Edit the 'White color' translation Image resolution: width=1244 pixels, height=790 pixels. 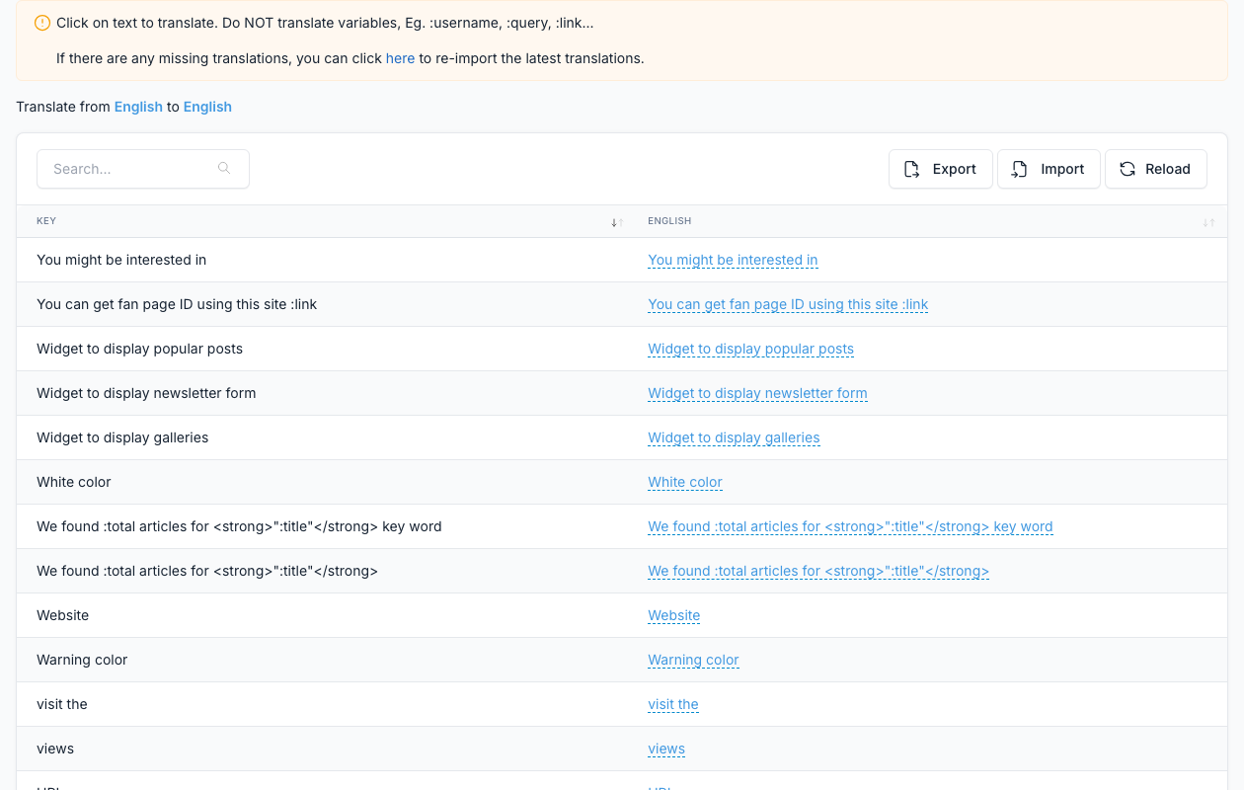point(685,482)
